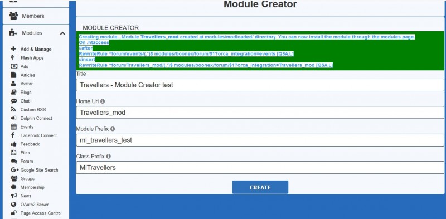The image size is (446, 219).
Task: Click the group icon beside Groups
Action: (x=14, y=179)
